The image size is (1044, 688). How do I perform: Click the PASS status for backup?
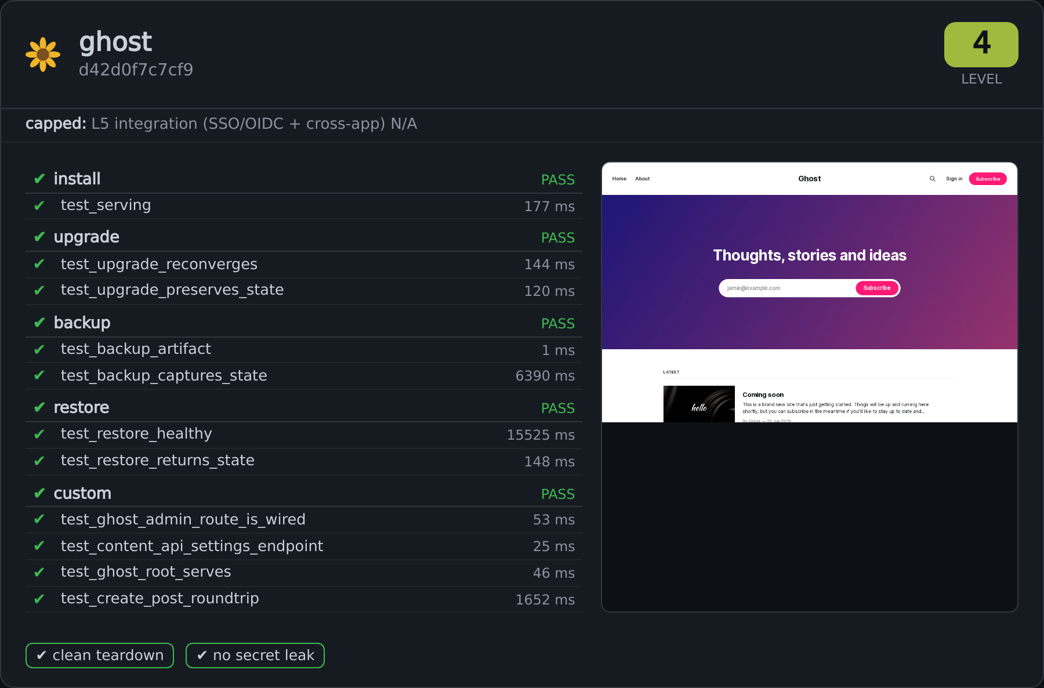tap(558, 324)
